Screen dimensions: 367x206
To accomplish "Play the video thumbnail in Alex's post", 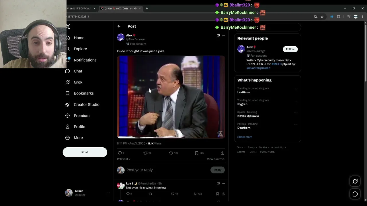I will click(x=171, y=97).
